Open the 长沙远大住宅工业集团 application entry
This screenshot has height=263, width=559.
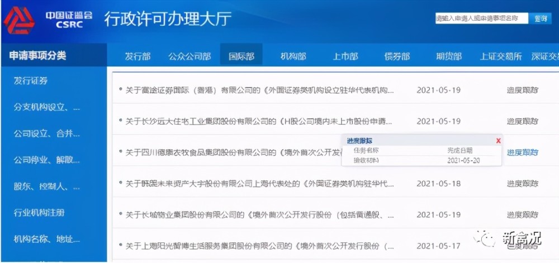(x=259, y=121)
